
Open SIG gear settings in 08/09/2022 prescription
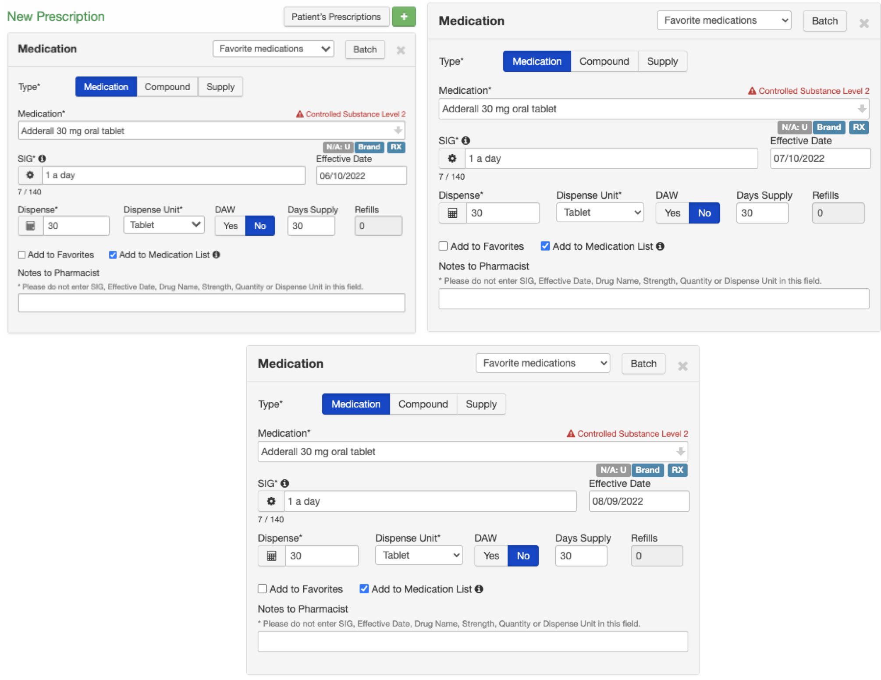(271, 501)
